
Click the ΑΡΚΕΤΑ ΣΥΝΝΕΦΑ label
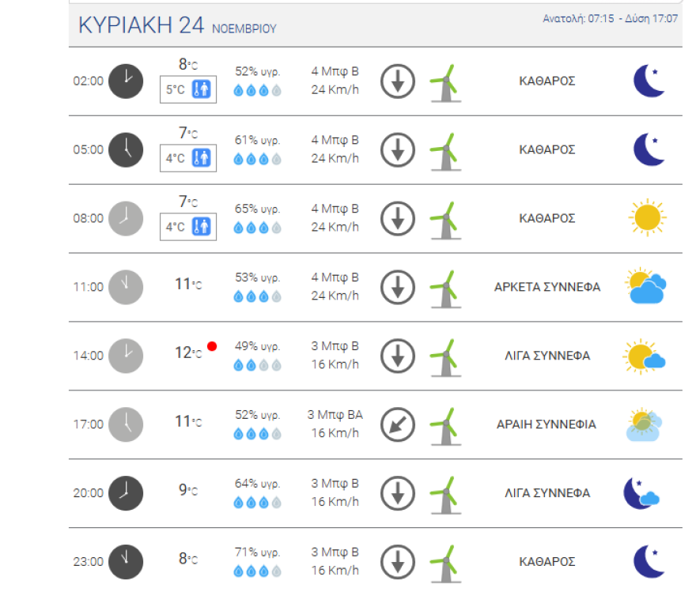(x=547, y=287)
